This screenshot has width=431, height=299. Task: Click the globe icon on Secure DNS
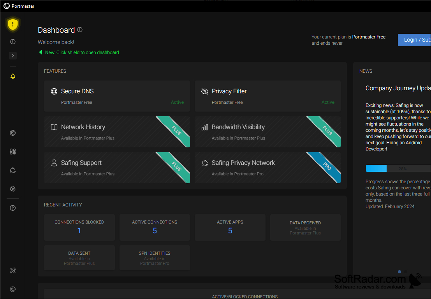point(54,91)
